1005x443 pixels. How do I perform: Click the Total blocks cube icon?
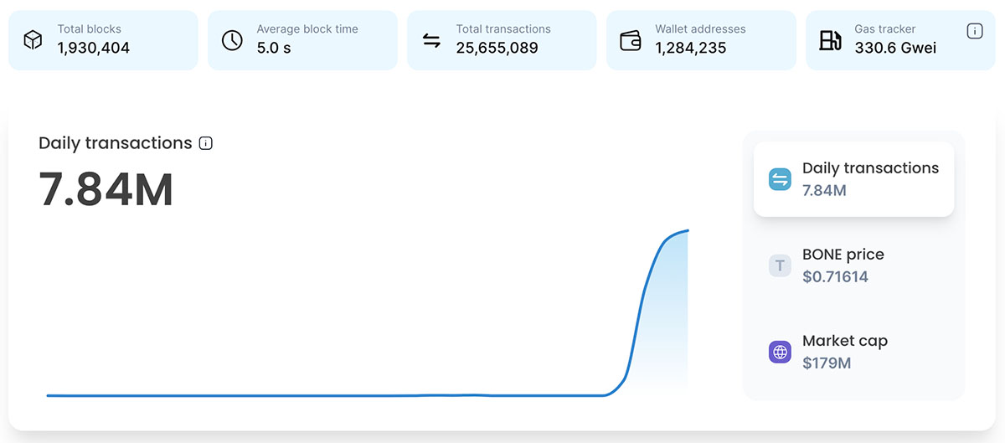click(x=33, y=40)
